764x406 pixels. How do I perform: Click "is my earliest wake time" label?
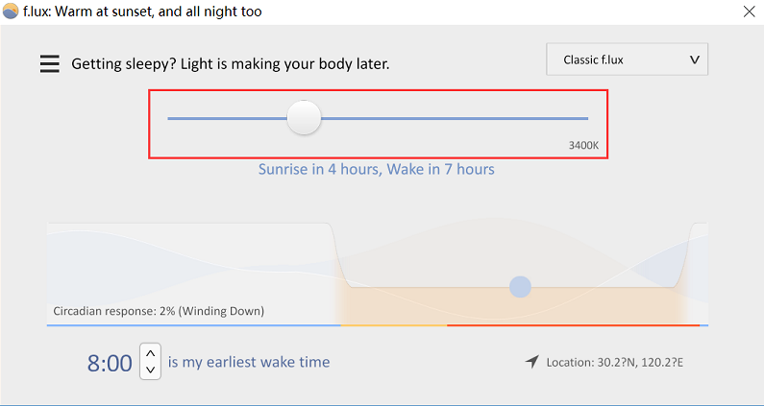click(249, 362)
